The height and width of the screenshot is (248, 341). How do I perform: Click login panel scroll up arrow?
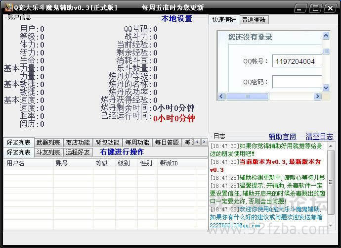[x=326, y=35]
